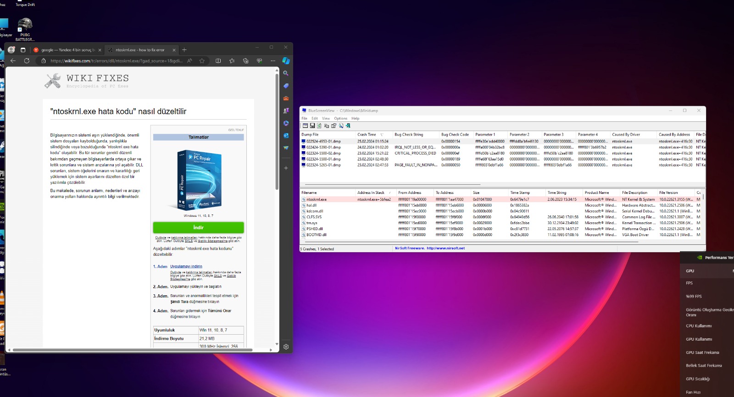Viewport: 734px width, 397px height.
Task: Click the Find icon in BlueScreenView toolbar
Action: coord(341,126)
